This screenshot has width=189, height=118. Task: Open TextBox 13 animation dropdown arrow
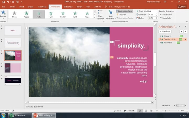(x=185, y=40)
